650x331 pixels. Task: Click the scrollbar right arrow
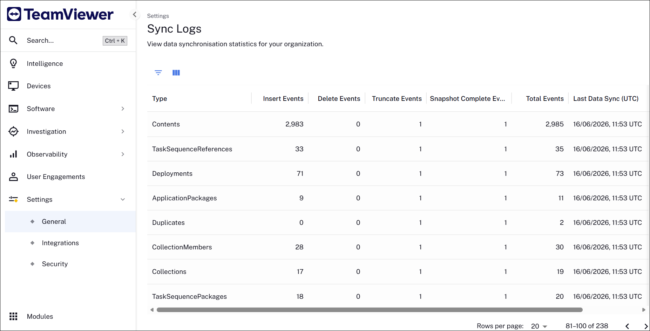(x=644, y=310)
